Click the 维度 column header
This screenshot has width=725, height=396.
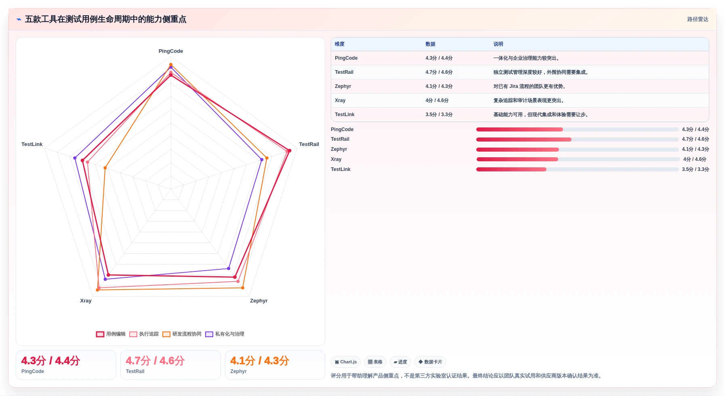pyautogui.click(x=340, y=44)
